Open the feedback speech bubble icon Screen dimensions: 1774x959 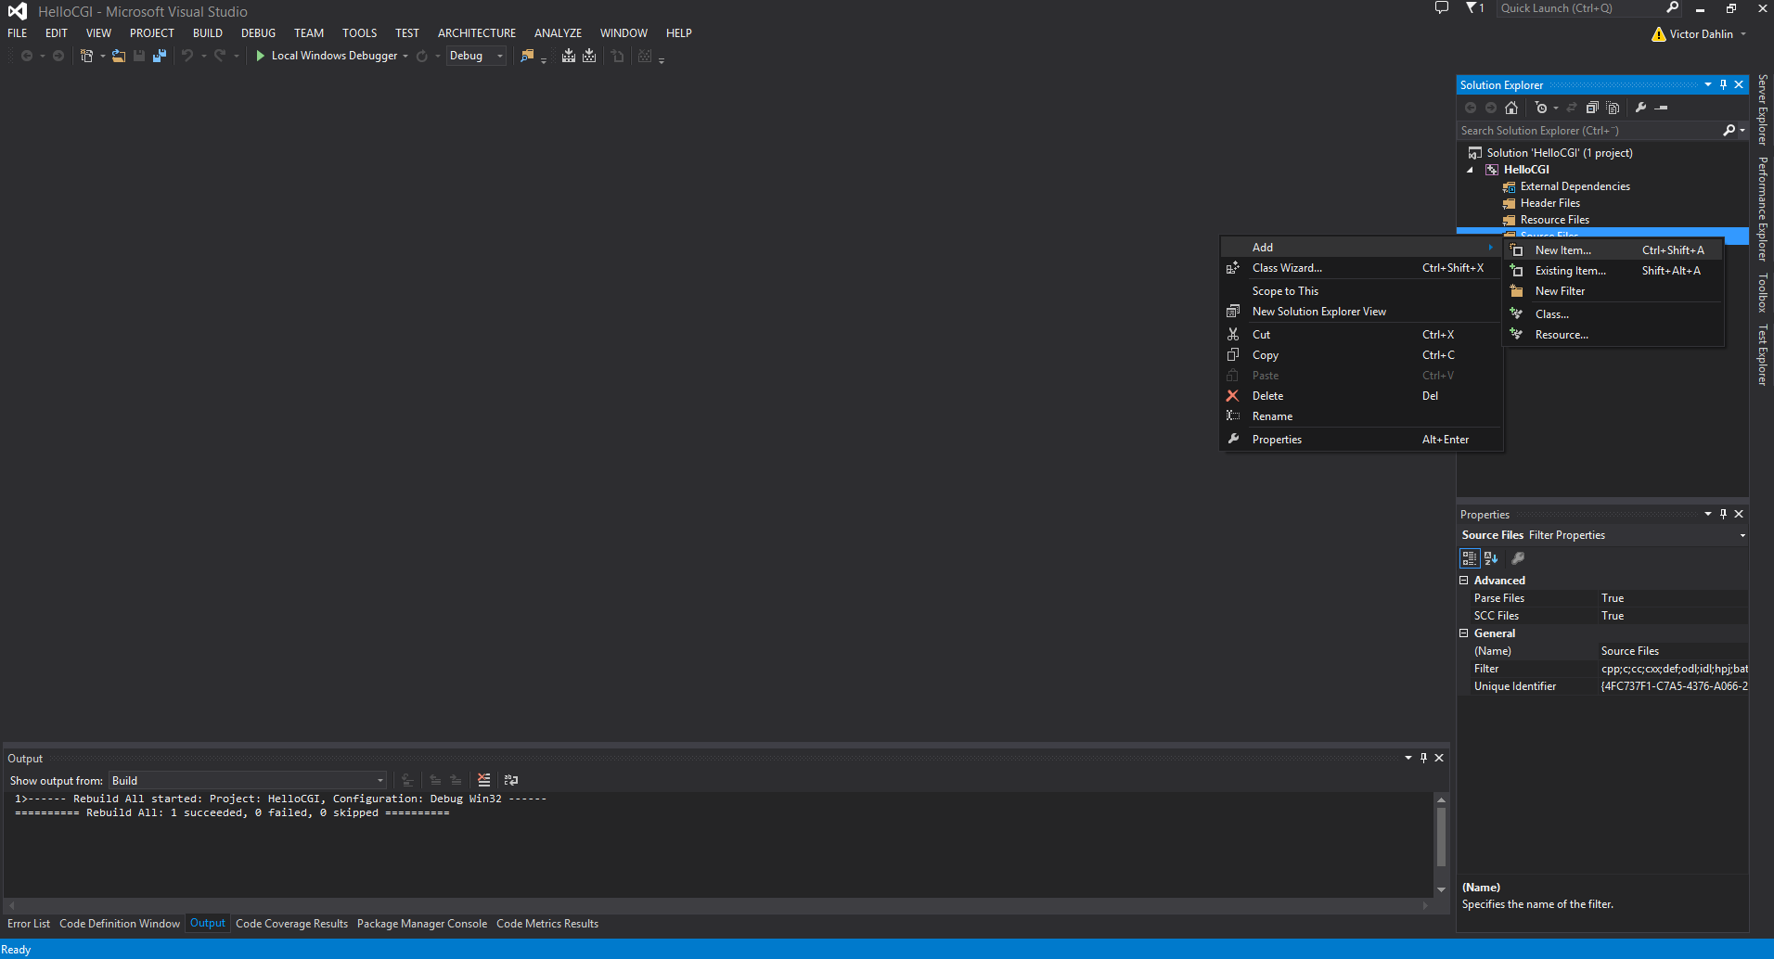point(1441,8)
